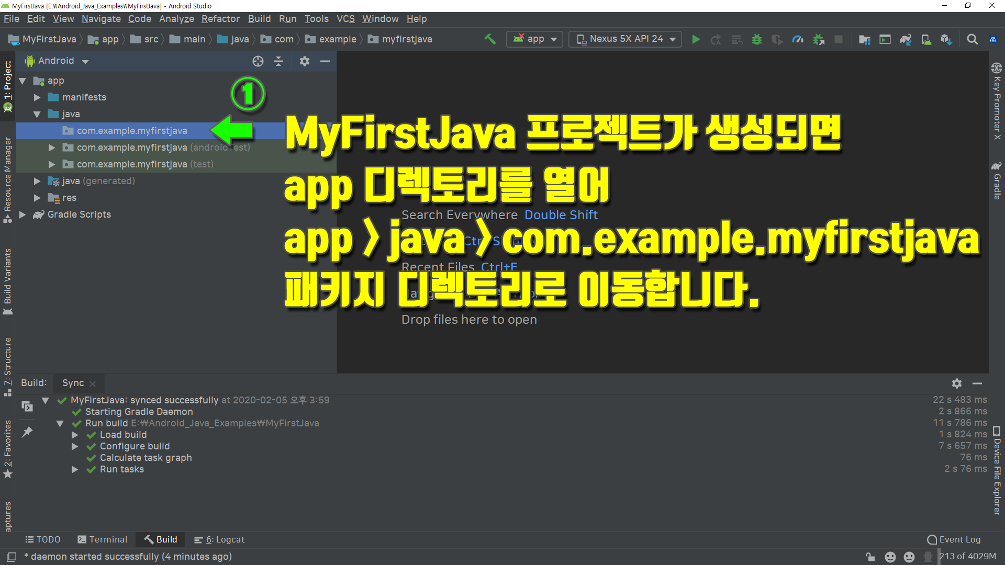Open the Event Log button
1005x565 pixels.
point(954,539)
